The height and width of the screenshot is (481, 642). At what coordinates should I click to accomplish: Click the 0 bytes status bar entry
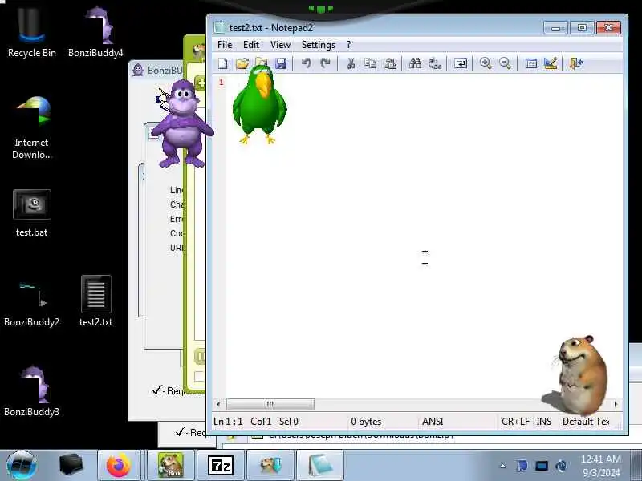(366, 422)
